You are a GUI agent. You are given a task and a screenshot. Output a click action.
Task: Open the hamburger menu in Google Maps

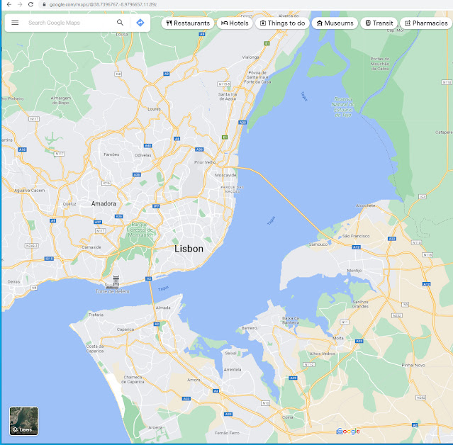click(x=15, y=23)
